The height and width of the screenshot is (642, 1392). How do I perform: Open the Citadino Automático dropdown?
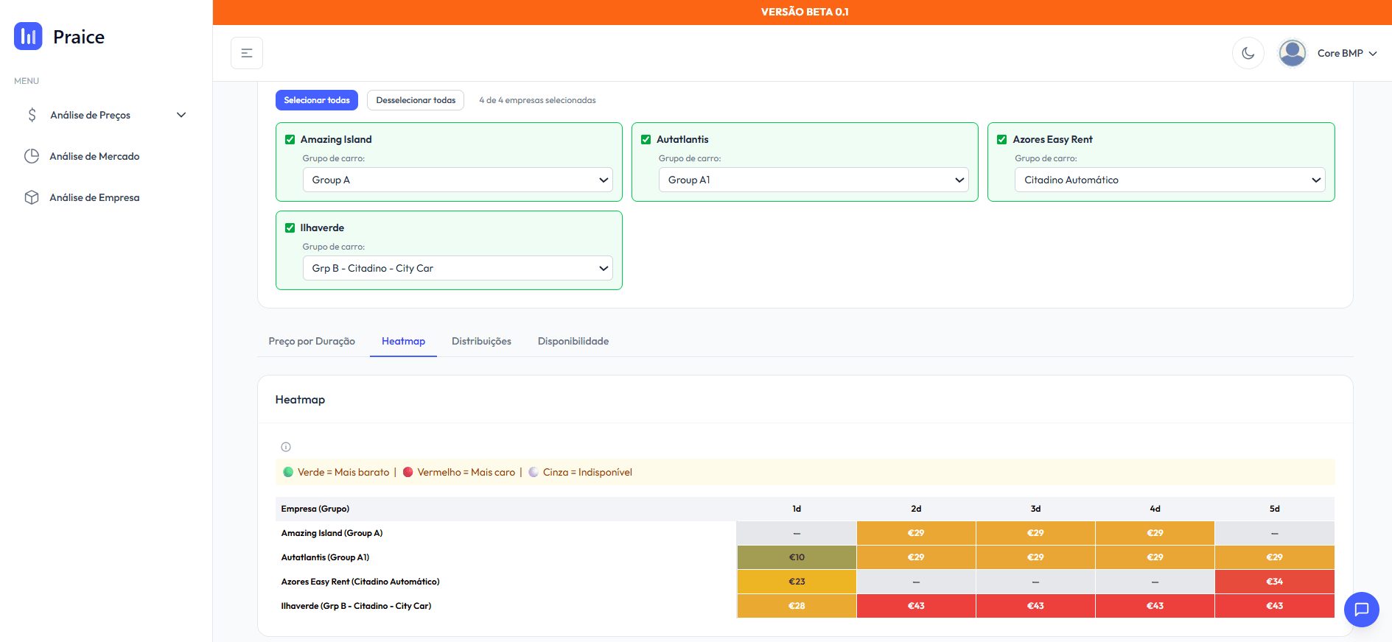tap(1169, 180)
